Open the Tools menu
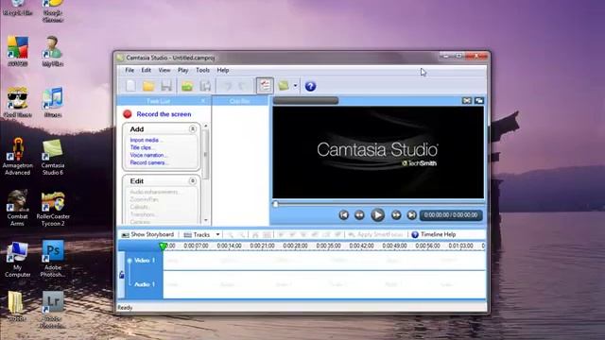Image resolution: width=605 pixels, height=340 pixels. [202, 70]
